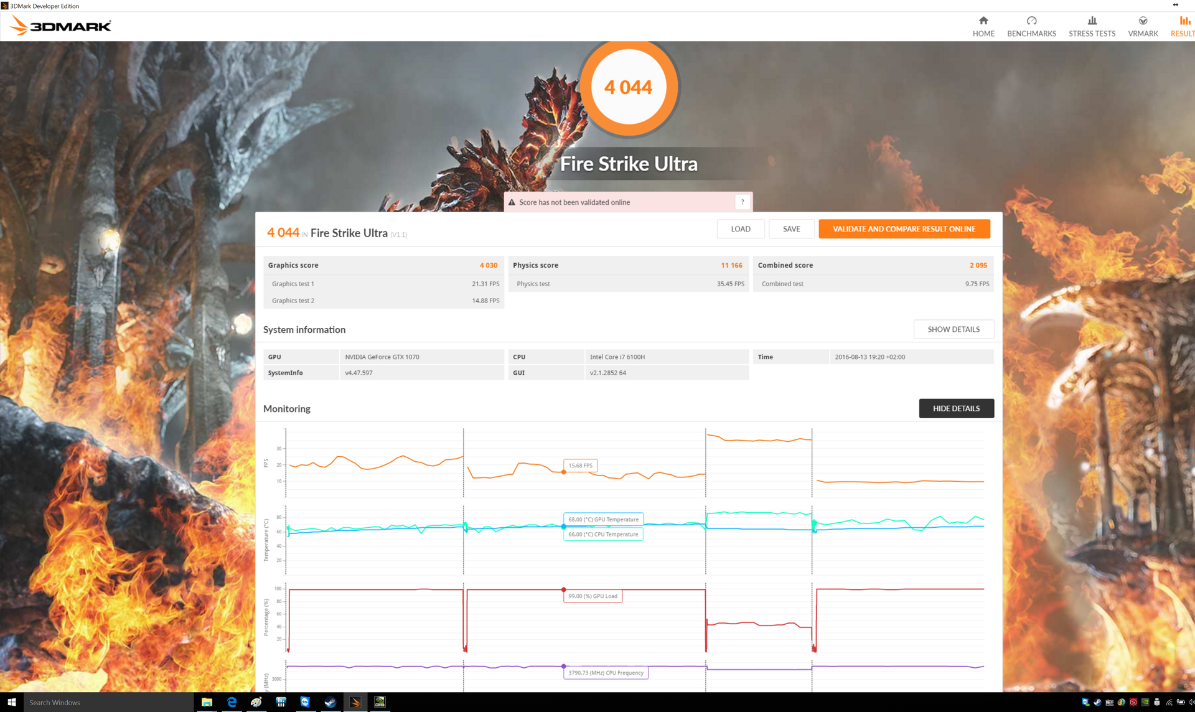The height and width of the screenshot is (712, 1195).
Task: Click the question mark help button
Action: (x=743, y=202)
